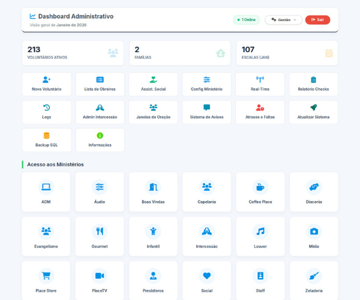Open the Backup SQL database icon
This screenshot has width=360, height=300.
tap(47, 136)
